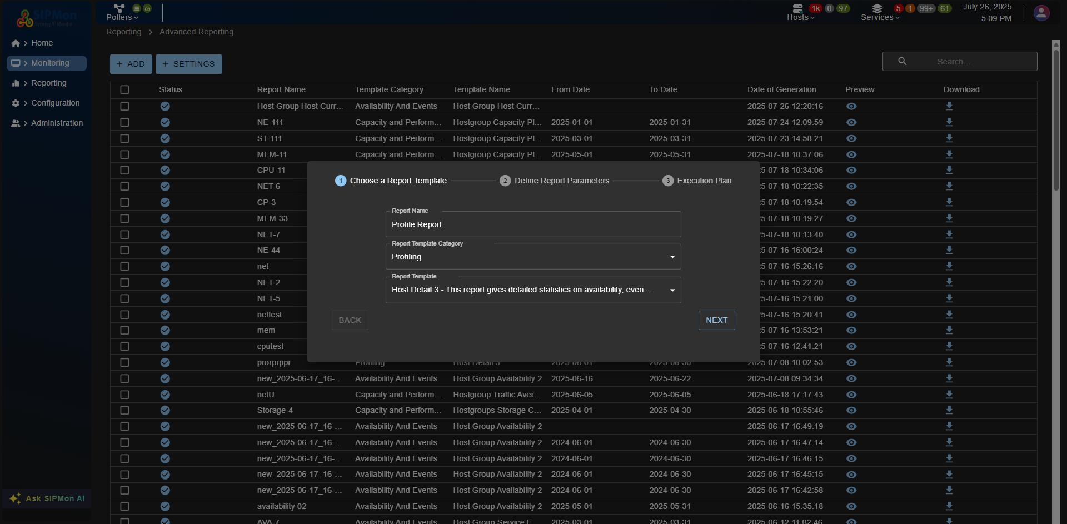The width and height of the screenshot is (1067, 524).
Task: Click the green latency gauge icon
Action: point(147,8)
